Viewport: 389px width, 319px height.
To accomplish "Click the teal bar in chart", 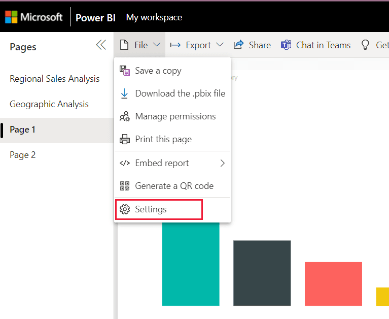I will 191,264.
